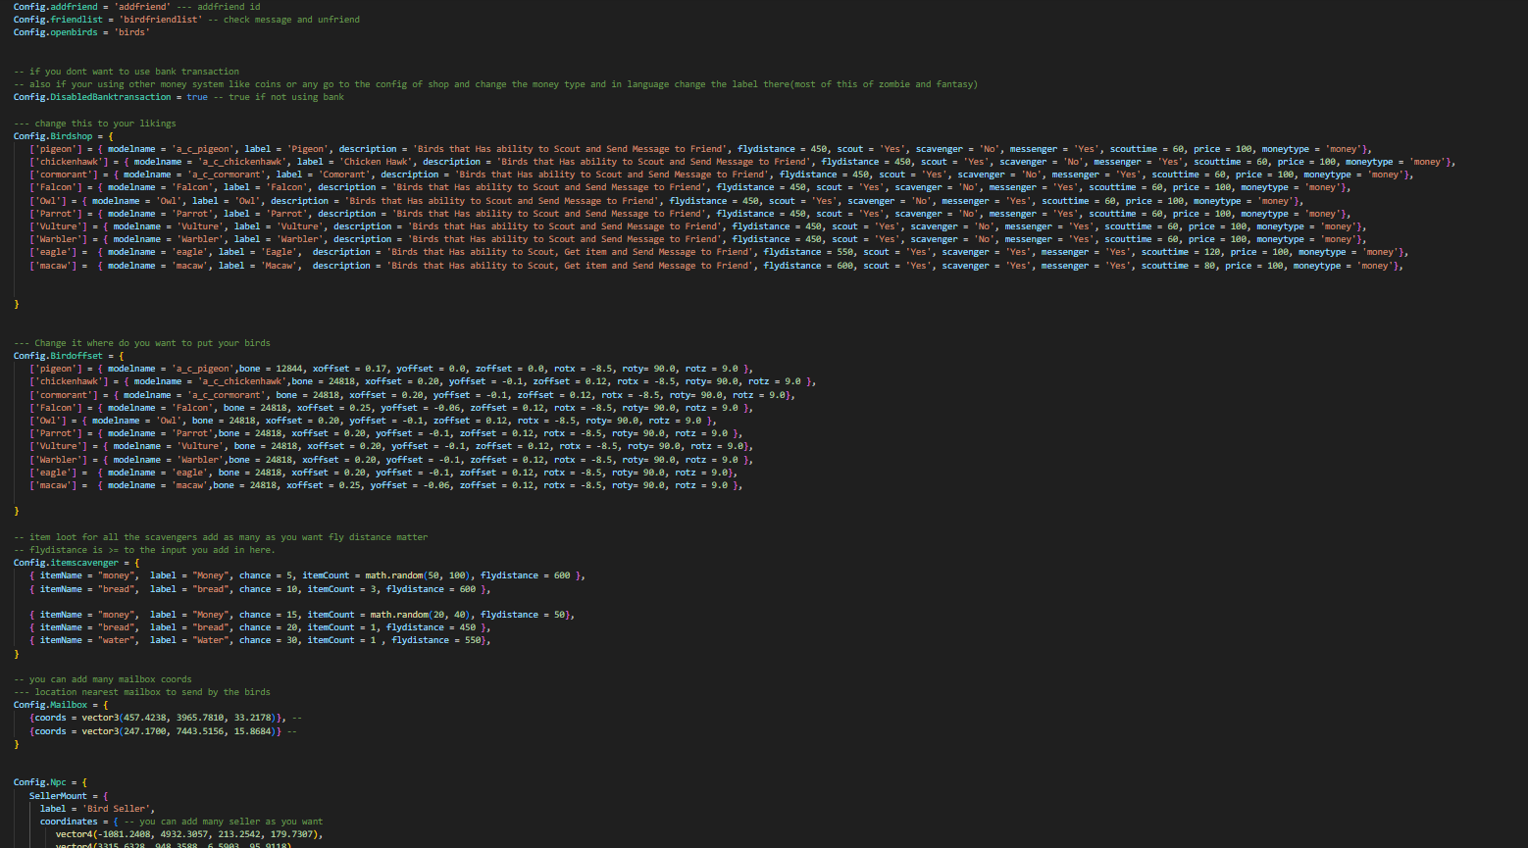Click the Config.openbirds variable name
1528x848 pixels.
pos(55,32)
